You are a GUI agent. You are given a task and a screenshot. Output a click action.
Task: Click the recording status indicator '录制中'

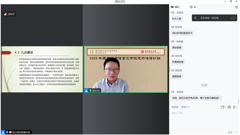click(x=9, y=14)
